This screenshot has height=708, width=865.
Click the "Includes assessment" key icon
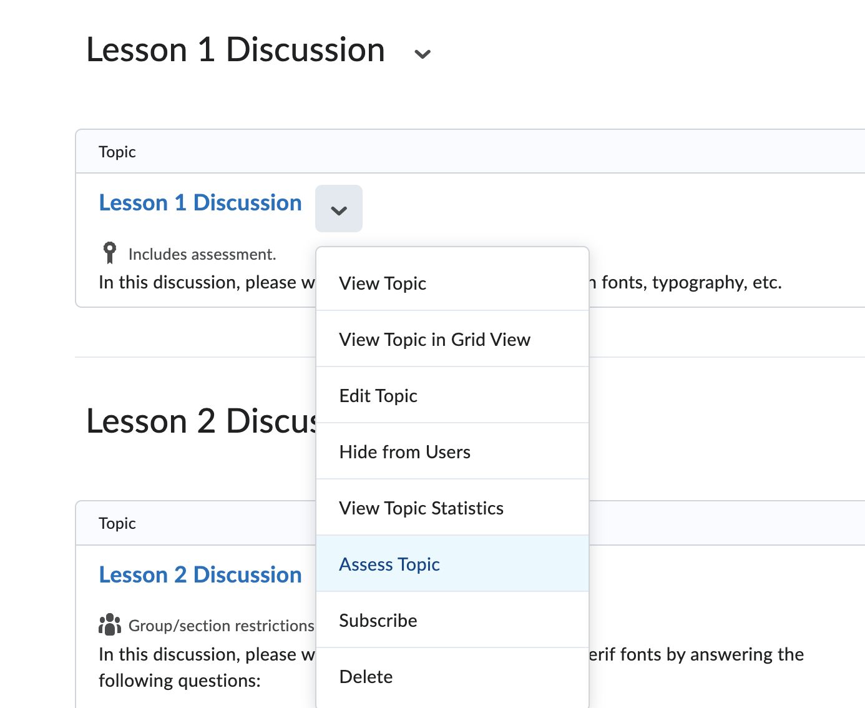click(110, 252)
